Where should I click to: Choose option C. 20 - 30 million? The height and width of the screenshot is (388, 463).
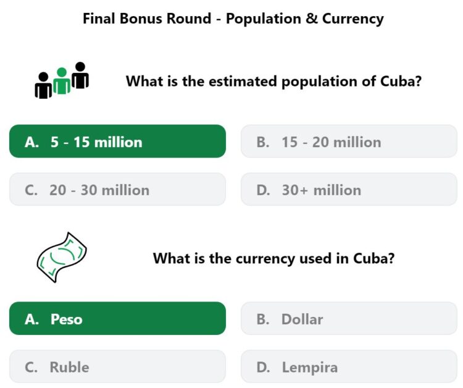point(117,190)
